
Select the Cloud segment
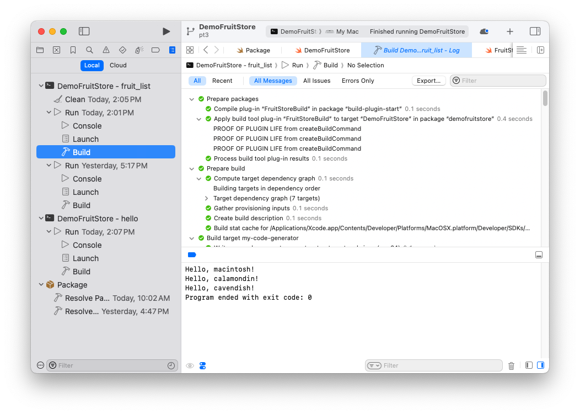click(x=118, y=65)
